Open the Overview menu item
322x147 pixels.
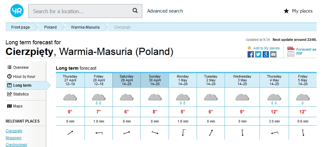(x=21, y=68)
